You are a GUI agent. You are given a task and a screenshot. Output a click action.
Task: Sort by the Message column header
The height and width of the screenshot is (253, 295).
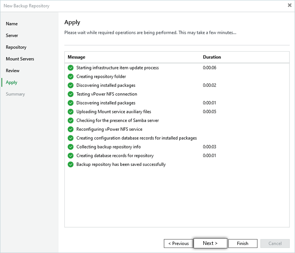(x=76, y=57)
